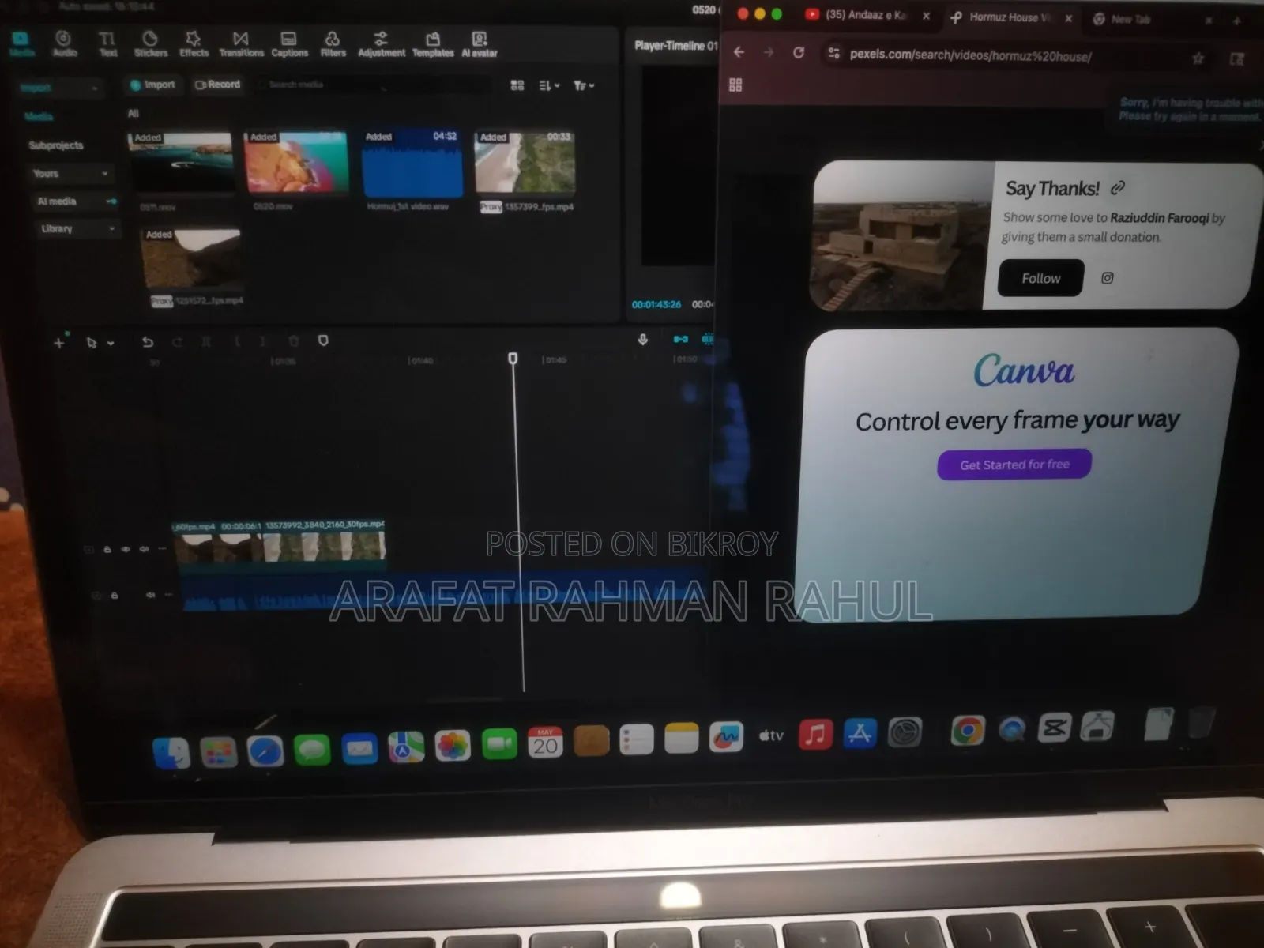
Task: Copy link icon beside Say Thanks
Action: click(1117, 188)
